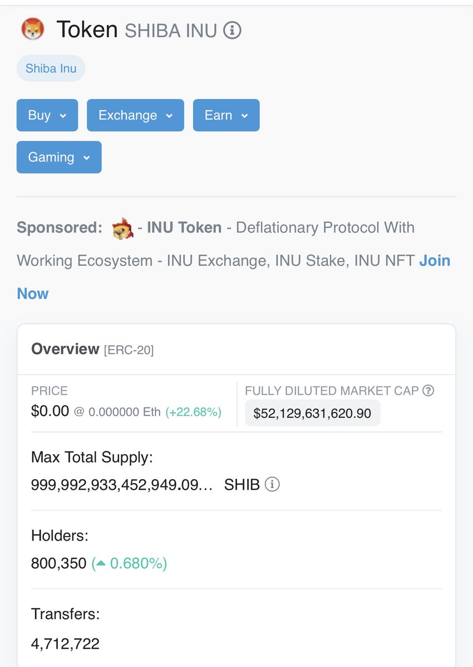The image size is (473, 667).
Task: Click the SHIBA INU token name text
Action: (171, 31)
